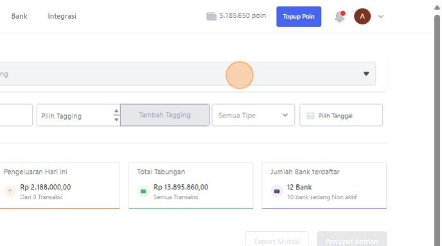Click the 5.185.650 poin balance text
This screenshot has width=442, height=246.
(242, 16)
